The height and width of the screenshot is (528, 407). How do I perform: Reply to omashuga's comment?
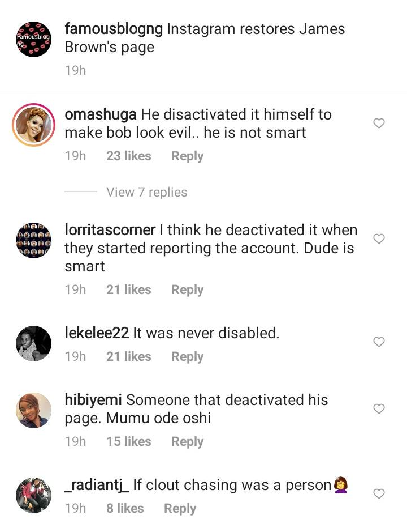pos(187,156)
